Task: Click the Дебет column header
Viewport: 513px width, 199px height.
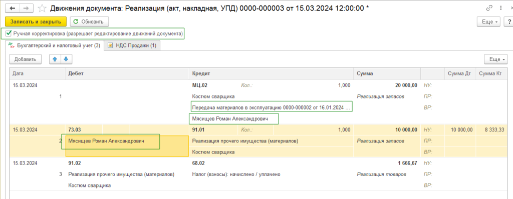Action: (x=127, y=74)
